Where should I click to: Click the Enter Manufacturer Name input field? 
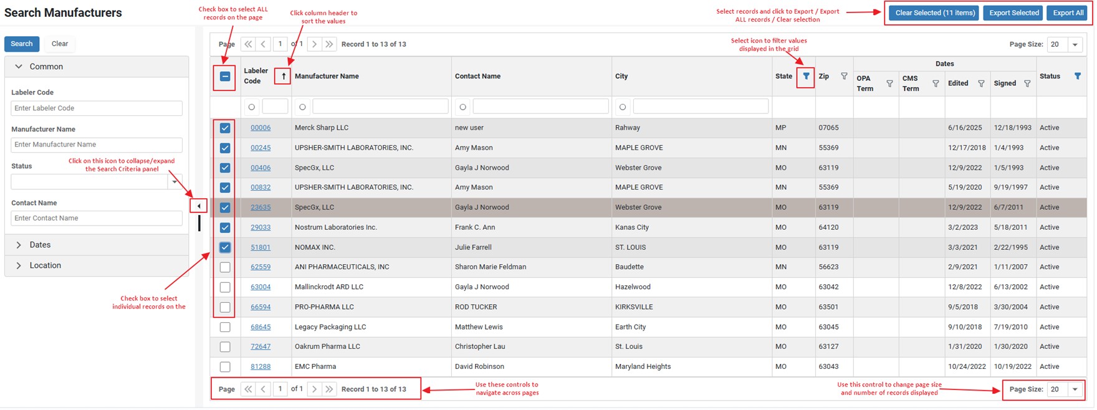[97, 145]
